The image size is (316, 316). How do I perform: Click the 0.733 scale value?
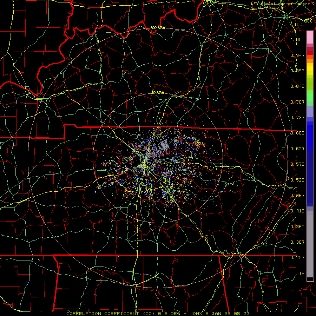(x=297, y=118)
